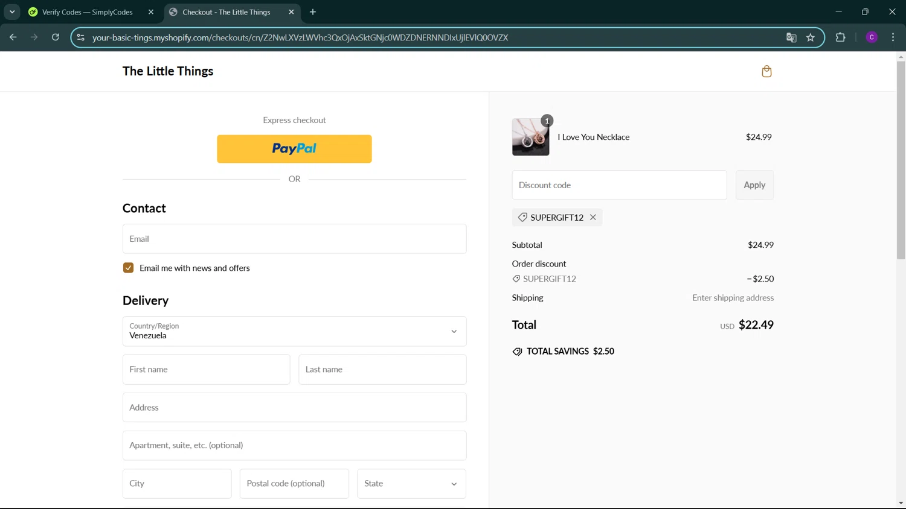Viewport: 906px width, 509px height.
Task: Click the Chrome back arrow
Action: 13,37
